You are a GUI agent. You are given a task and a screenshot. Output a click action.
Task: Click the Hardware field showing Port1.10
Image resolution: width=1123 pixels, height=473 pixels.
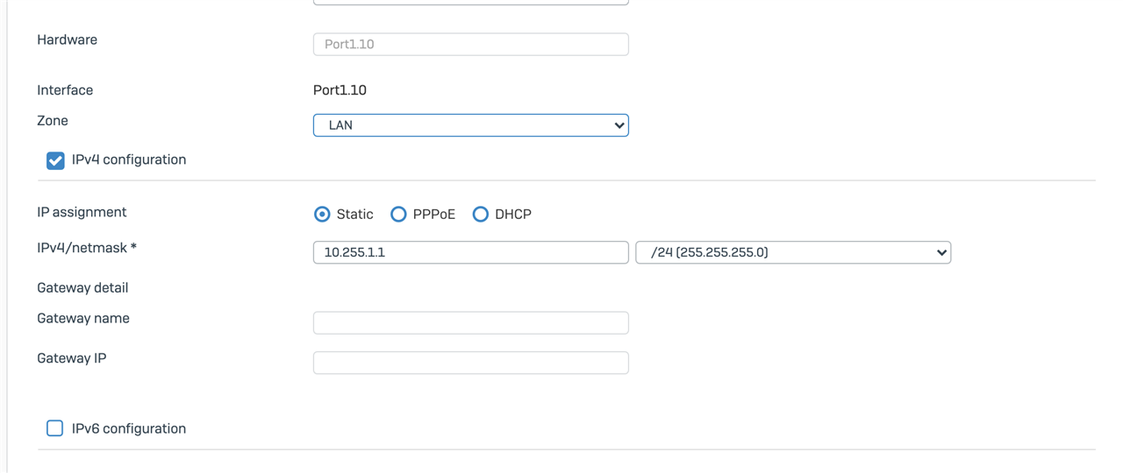tap(470, 44)
